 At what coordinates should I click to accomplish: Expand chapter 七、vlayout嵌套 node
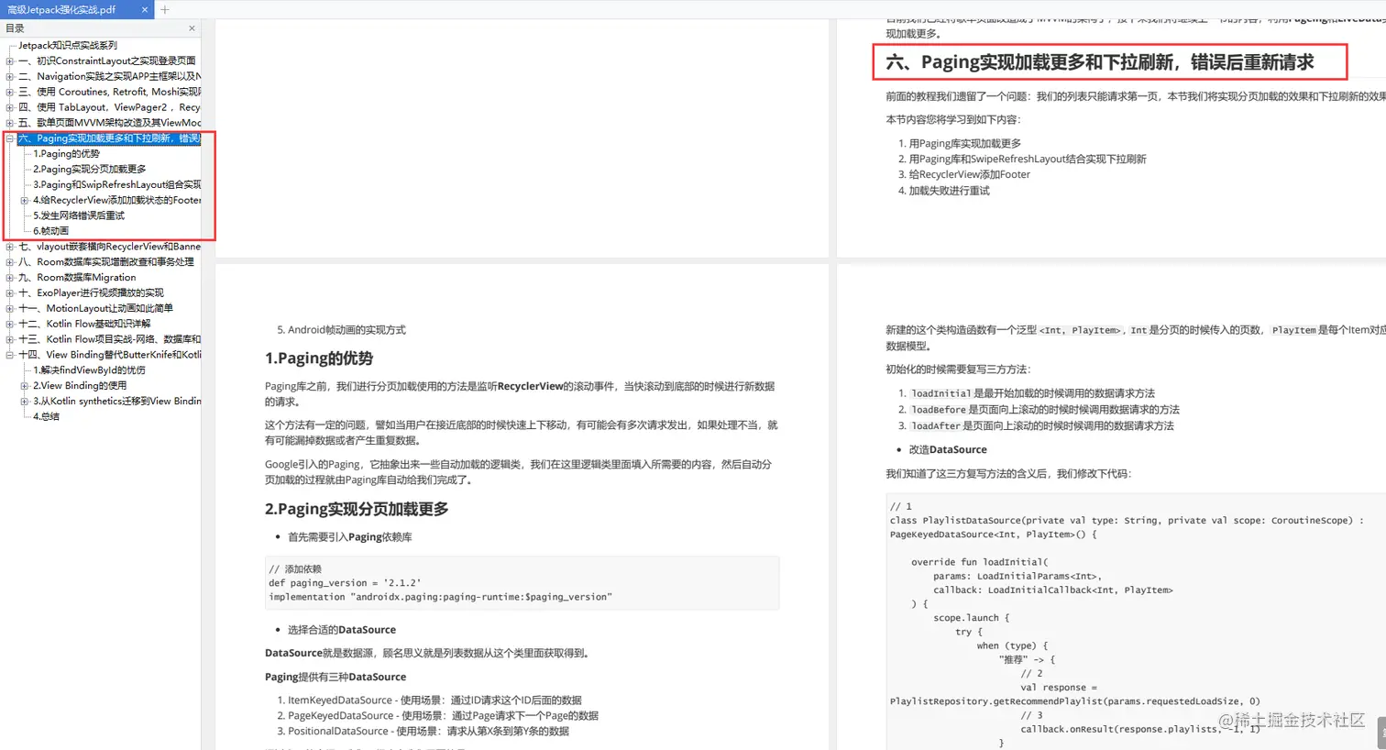point(10,247)
